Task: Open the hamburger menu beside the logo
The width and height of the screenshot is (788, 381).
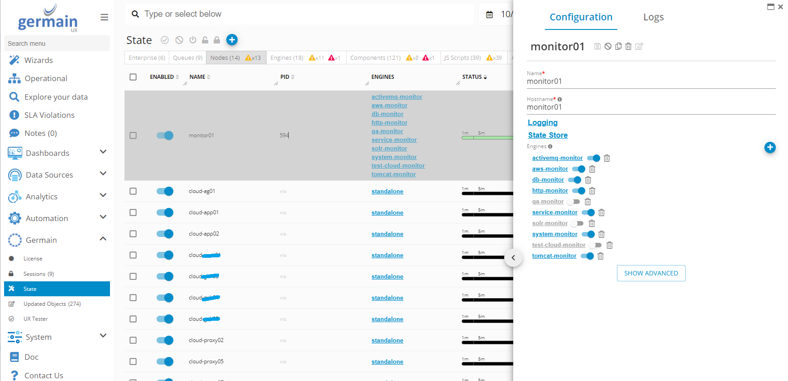Action: coord(104,17)
